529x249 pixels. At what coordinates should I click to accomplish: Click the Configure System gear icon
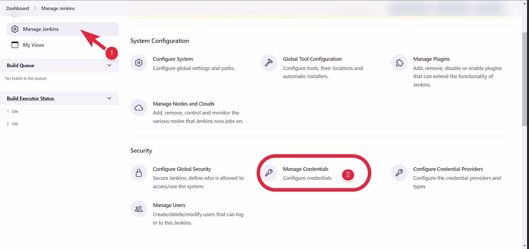[x=138, y=63]
